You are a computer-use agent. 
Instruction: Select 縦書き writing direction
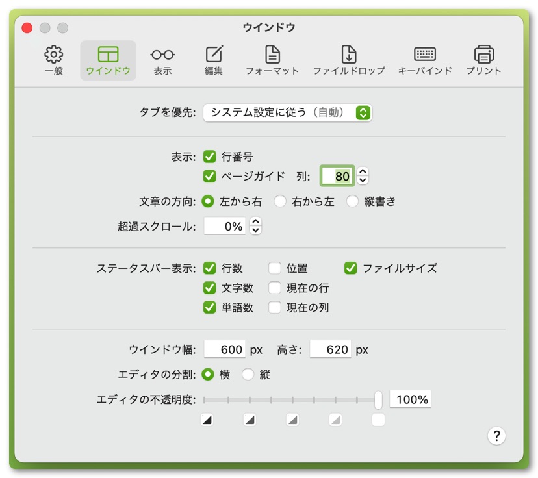coord(352,201)
